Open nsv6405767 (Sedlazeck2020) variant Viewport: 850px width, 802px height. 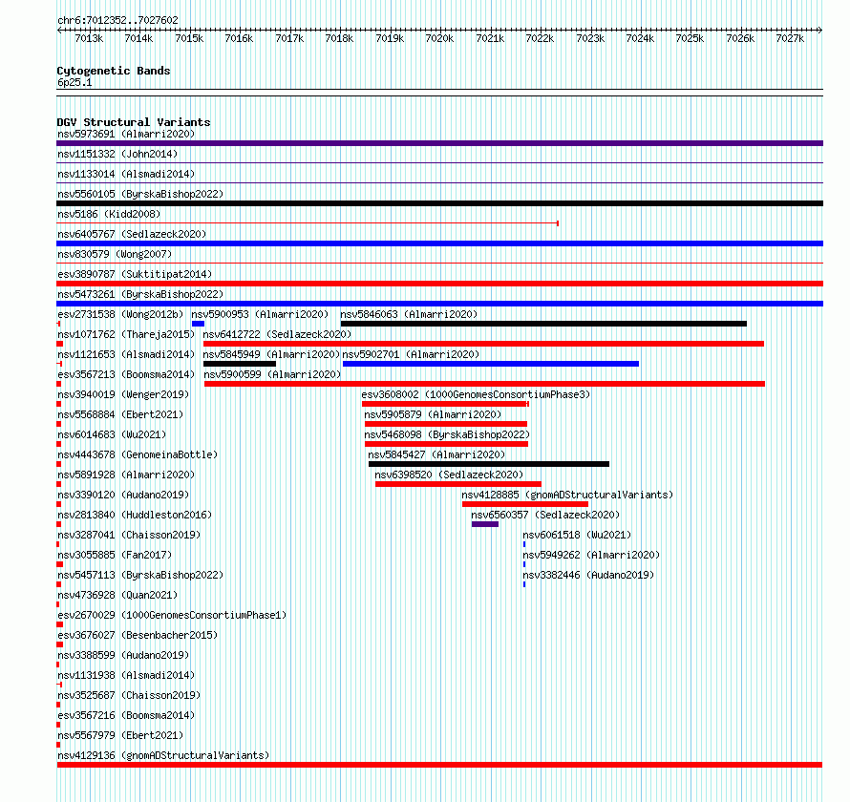[132, 234]
